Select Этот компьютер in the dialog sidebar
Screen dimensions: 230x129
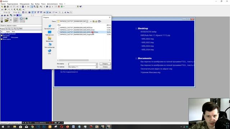50,46
